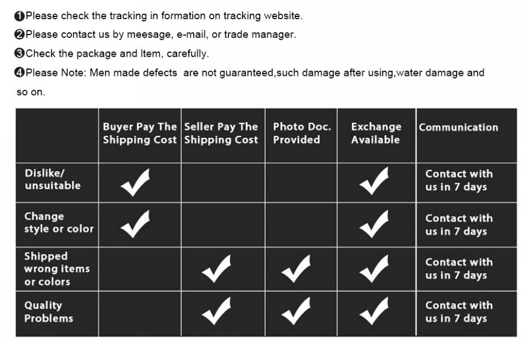This screenshot has width=527, height=342.
Task: Click Contact with us text in Quality Problems row
Action: [x=459, y=312]
